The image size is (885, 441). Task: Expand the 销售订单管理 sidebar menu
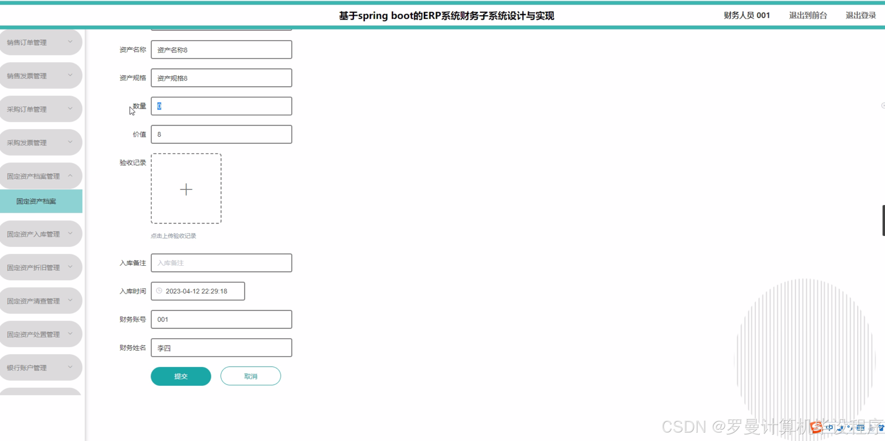tap(41, 42)
